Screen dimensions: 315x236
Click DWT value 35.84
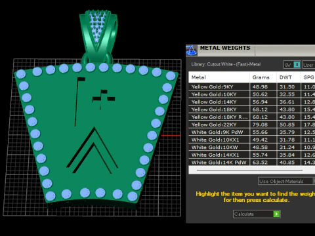click(x=287, y=155)
